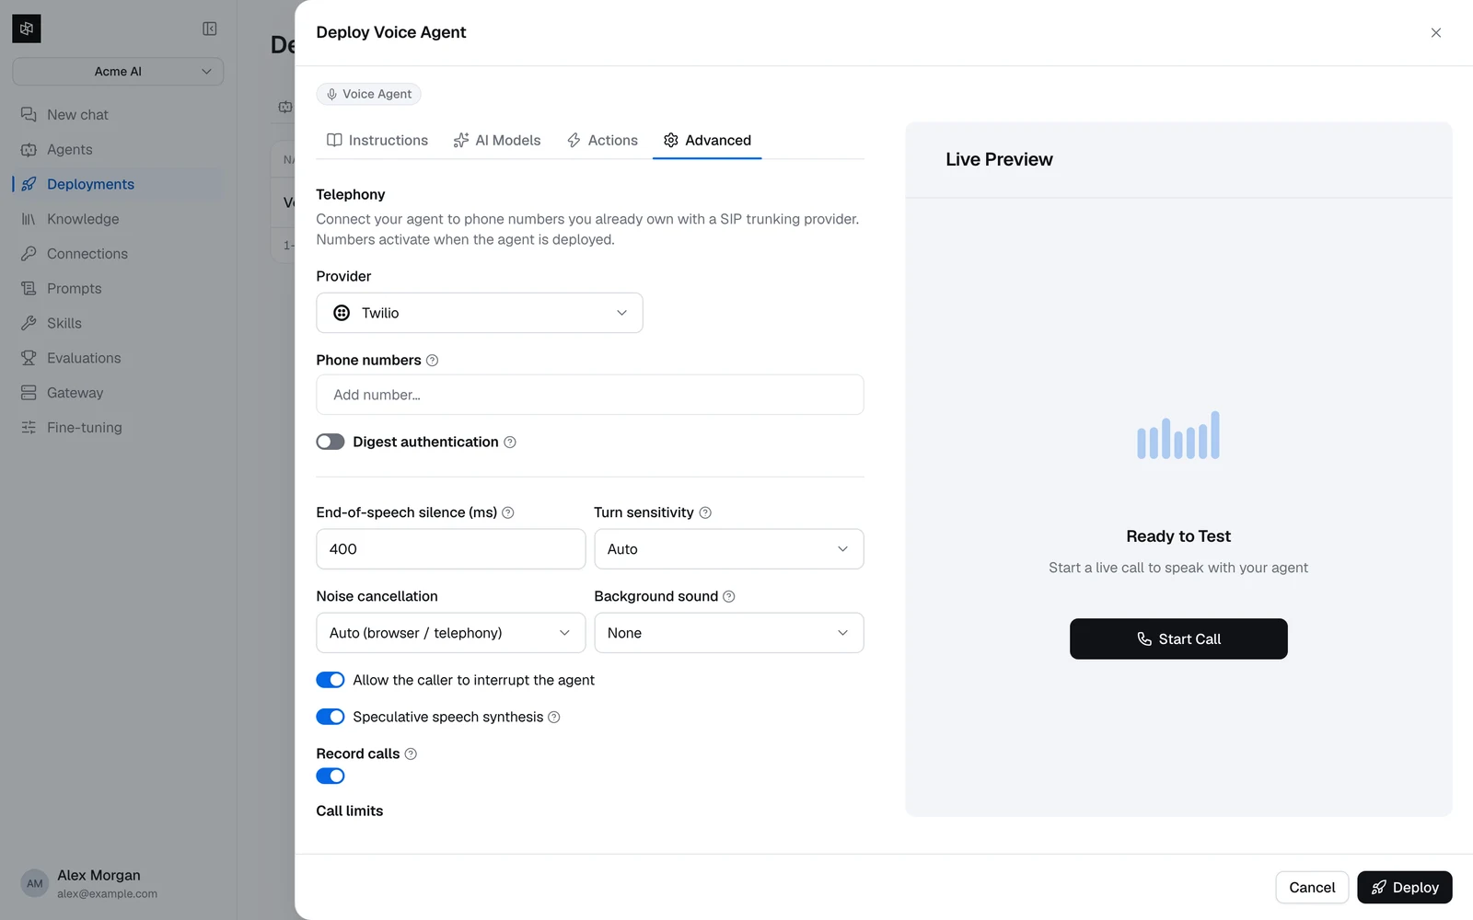The image size is (1473, 920).
Task: Select the Advanced tab
Action: coord(707,141)
